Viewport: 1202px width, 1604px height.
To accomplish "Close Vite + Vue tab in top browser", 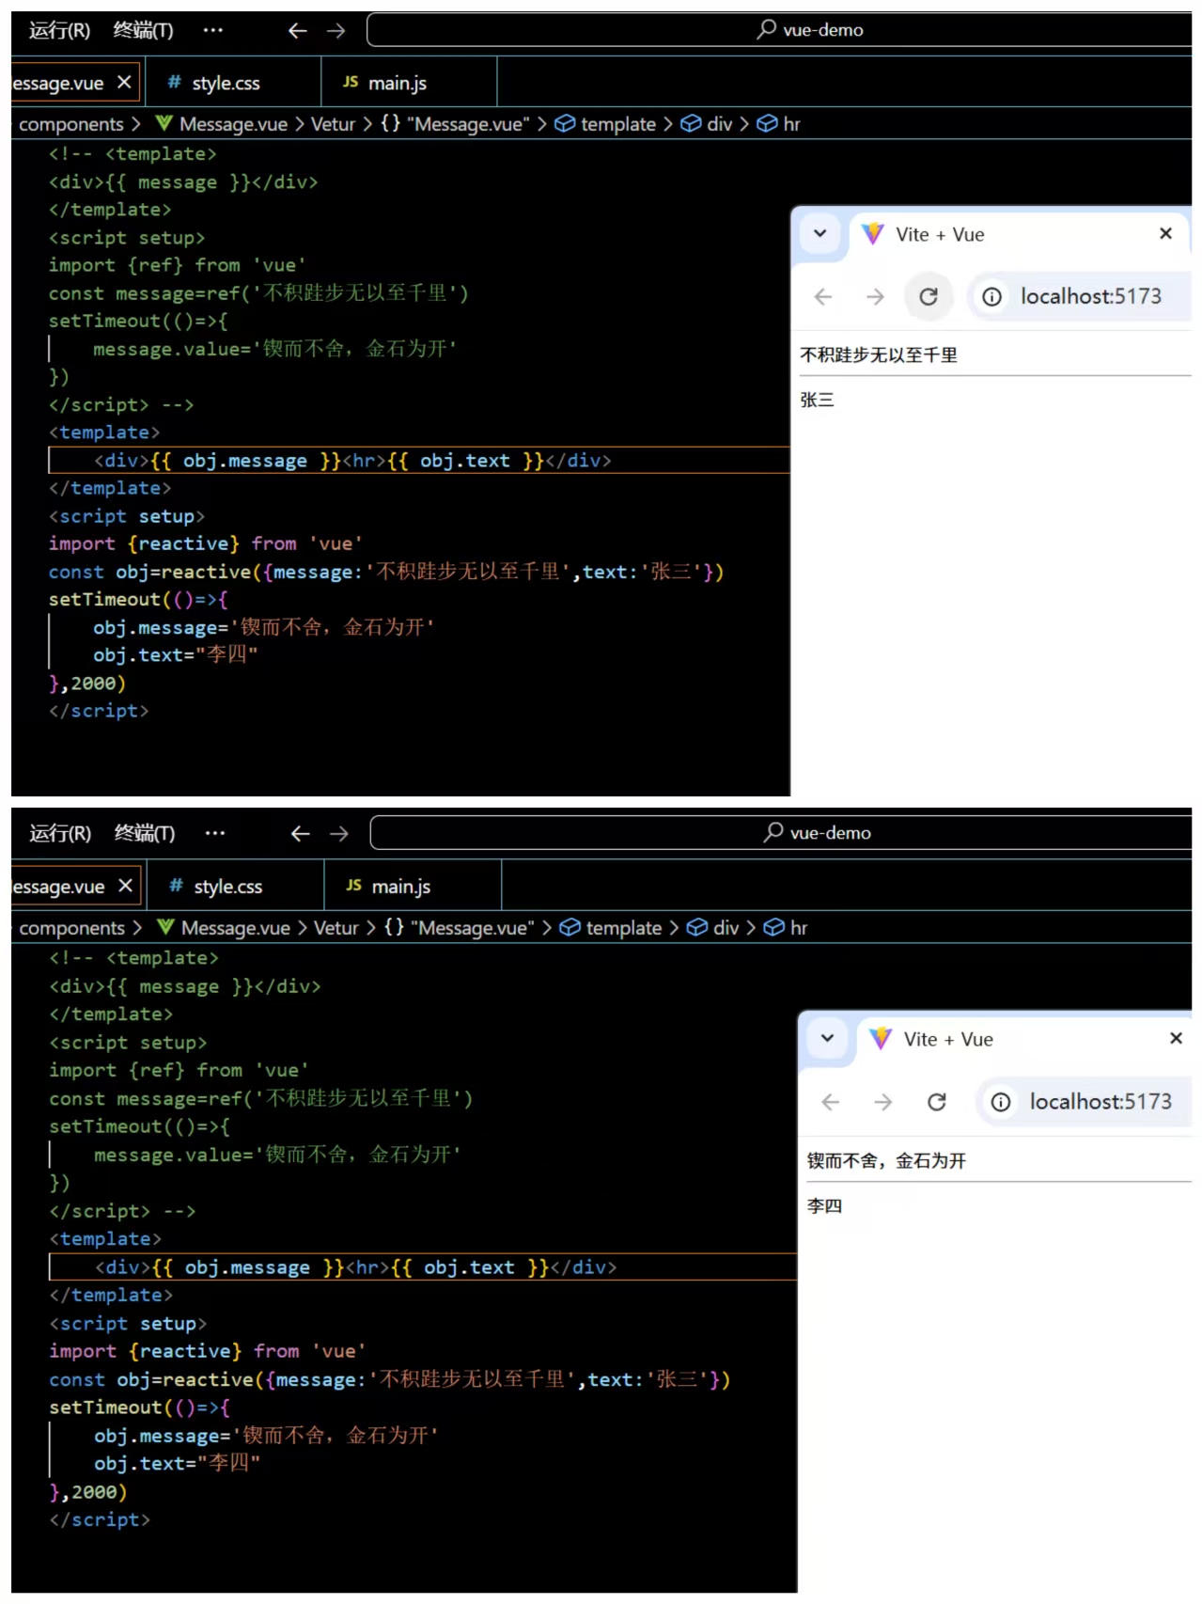I will coord(1165,233).
